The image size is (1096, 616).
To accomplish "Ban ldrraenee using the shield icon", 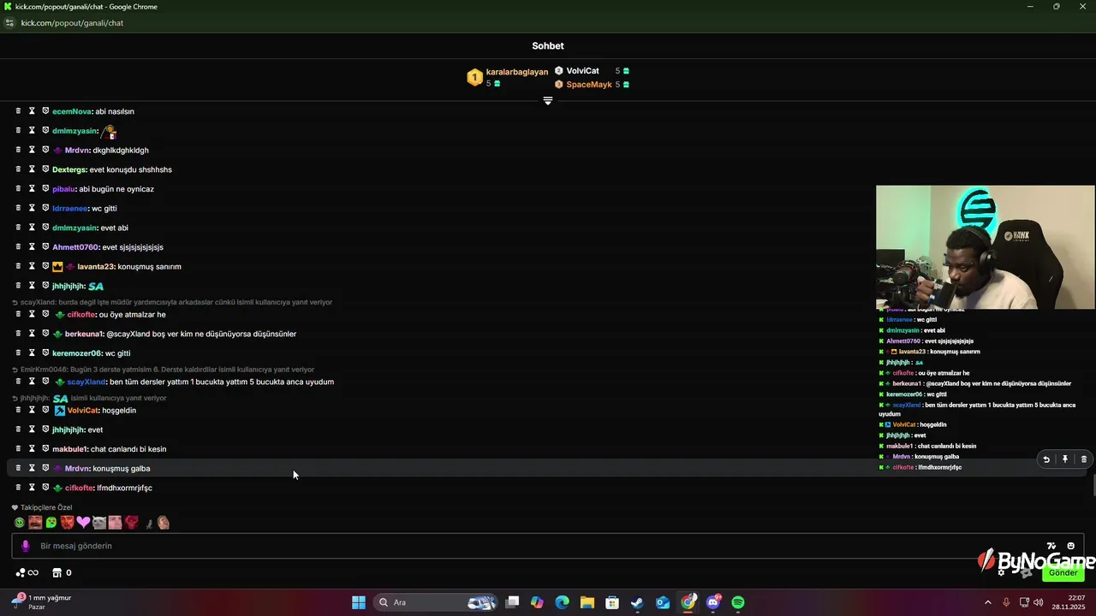I will (x=45, y=208).
